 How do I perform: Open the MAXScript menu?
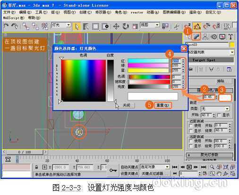coord(14,18)
